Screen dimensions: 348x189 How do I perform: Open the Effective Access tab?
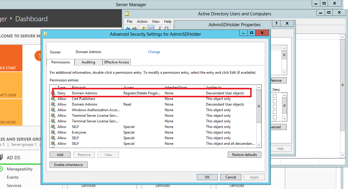pos(117,62)
